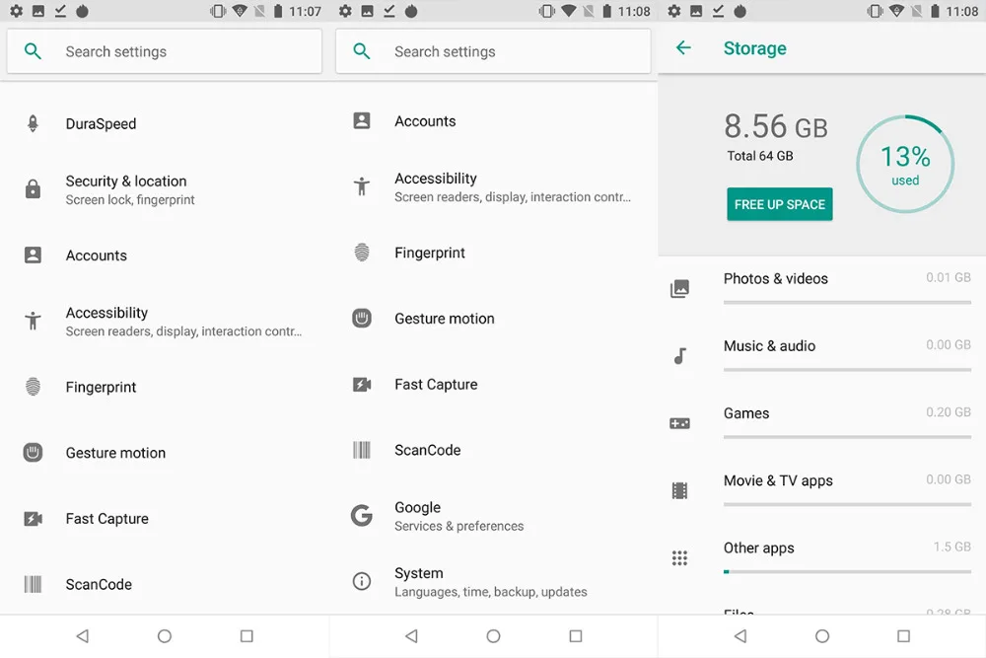Tap Fast Capture icon in left screen

click(33, 518)
